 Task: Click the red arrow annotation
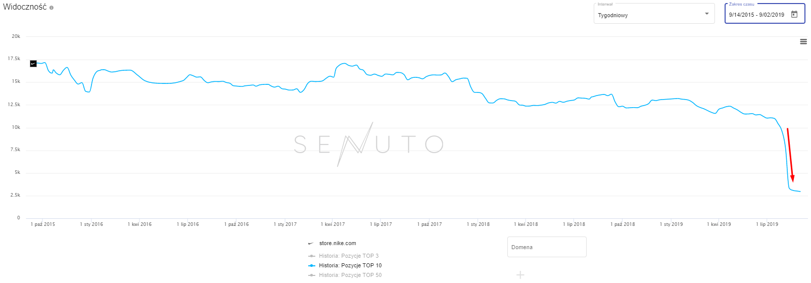[790, 154]
